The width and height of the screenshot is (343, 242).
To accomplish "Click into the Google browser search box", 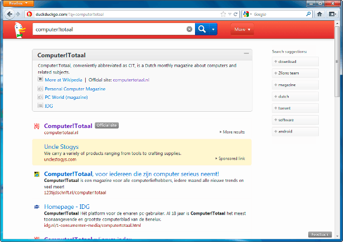I will click(279, 14).
